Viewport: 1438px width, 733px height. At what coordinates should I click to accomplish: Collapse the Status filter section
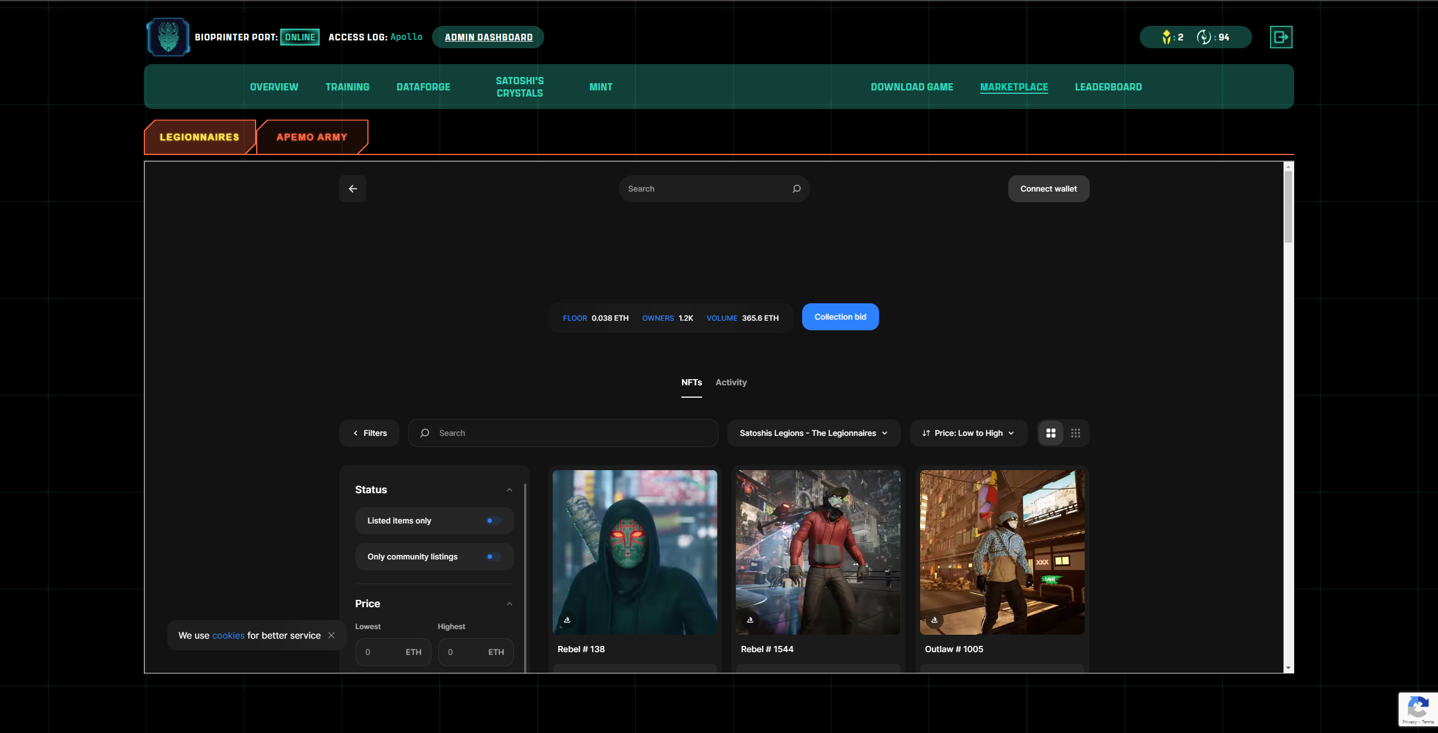(509, 490)
